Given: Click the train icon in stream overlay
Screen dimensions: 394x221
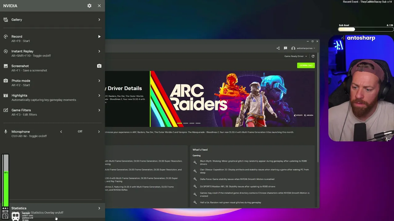Looking at the screenshot, I should 15,216.
